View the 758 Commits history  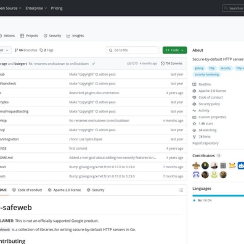coord(171,63)
